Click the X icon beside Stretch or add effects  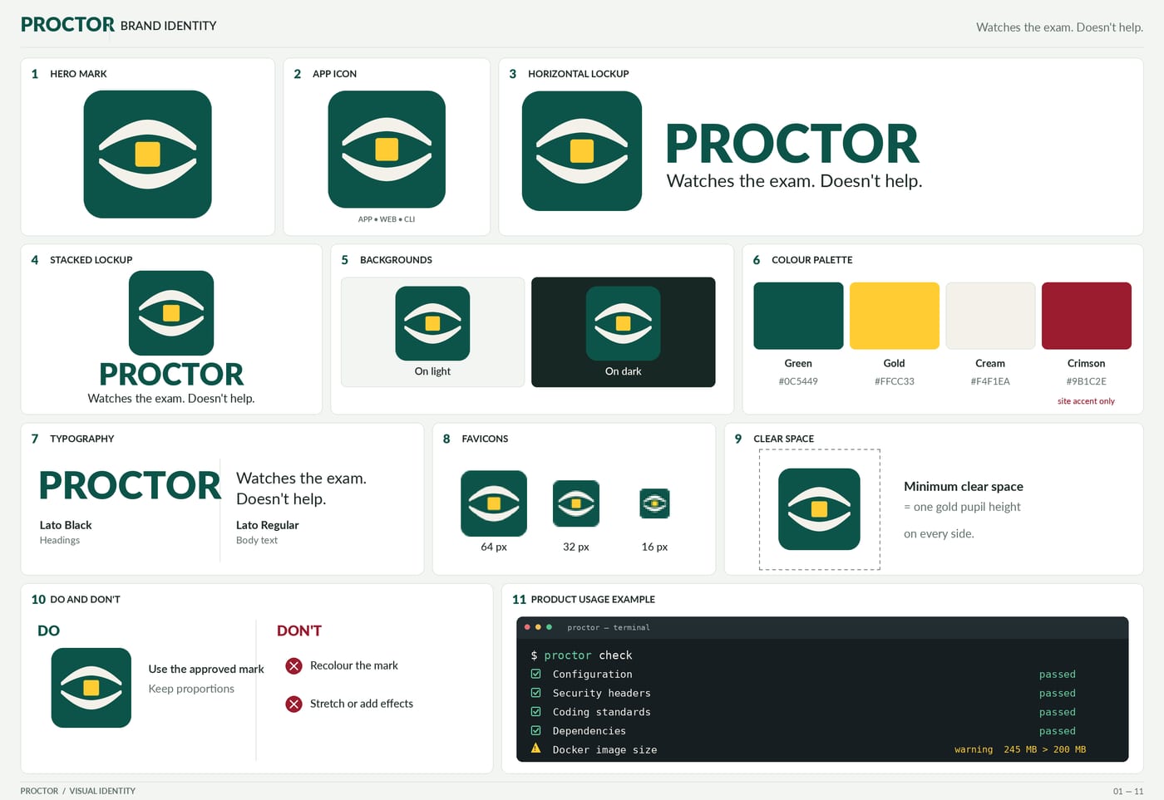coord(293,704)
